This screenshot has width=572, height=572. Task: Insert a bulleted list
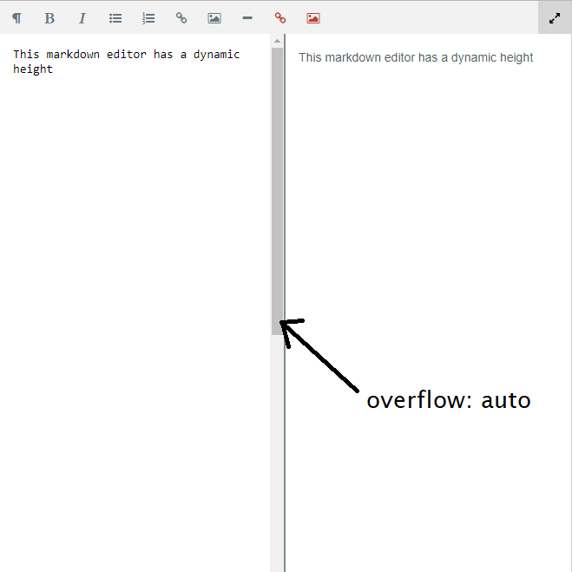115,18
